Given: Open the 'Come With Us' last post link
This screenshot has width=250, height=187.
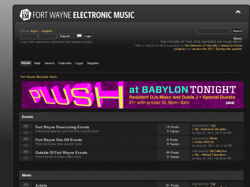Looking at the screenshot, I should (x=204, y=142).
